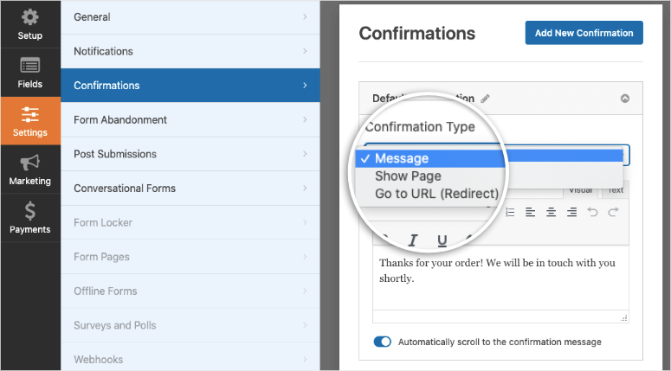The width and height of the screenshot is (671, 371).
Task: Disable automatic scroll to confirmation message
Action: click(x=382, y=342)
